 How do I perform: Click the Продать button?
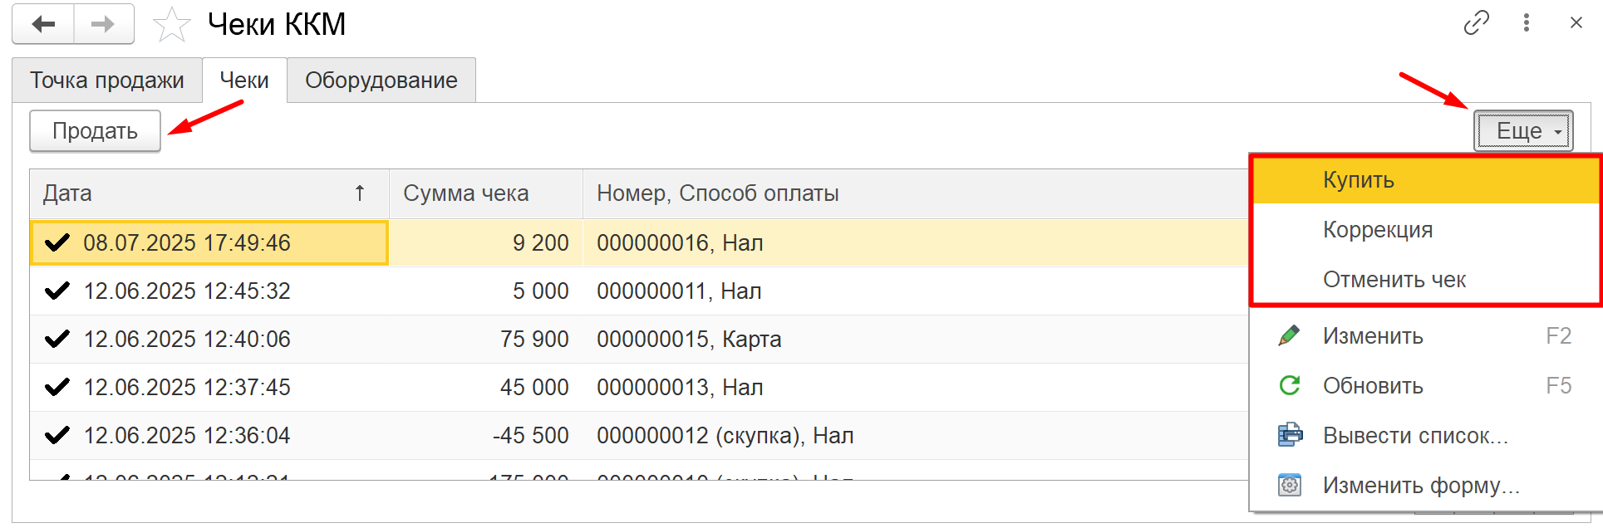coord(95,131)
